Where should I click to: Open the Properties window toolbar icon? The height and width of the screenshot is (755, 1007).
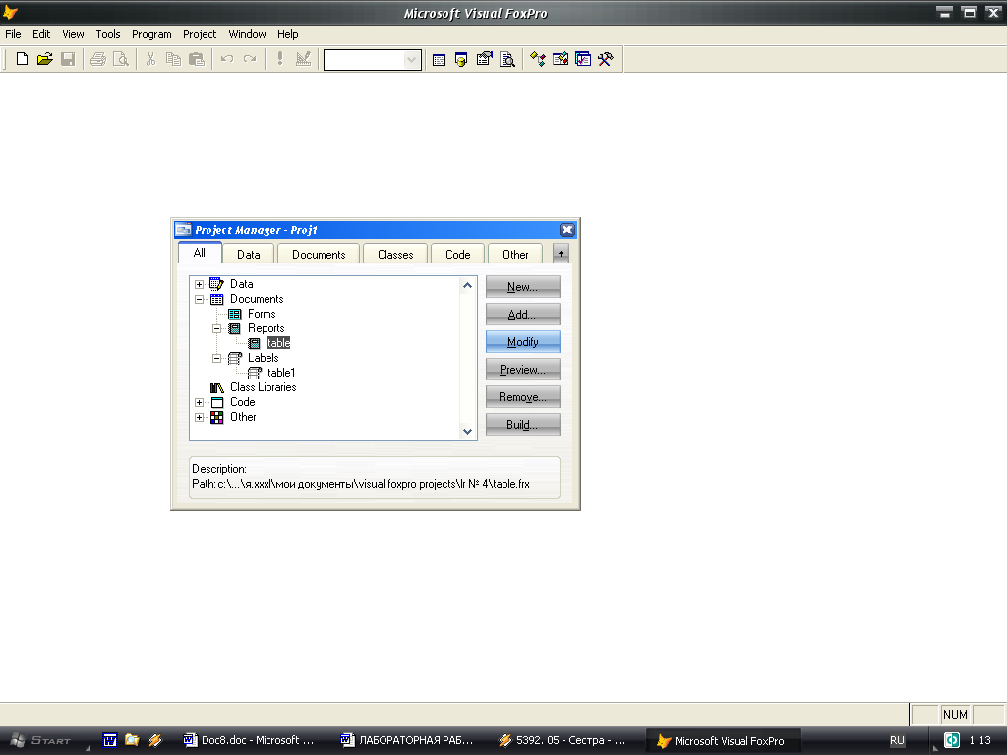[x=484, y=60]
